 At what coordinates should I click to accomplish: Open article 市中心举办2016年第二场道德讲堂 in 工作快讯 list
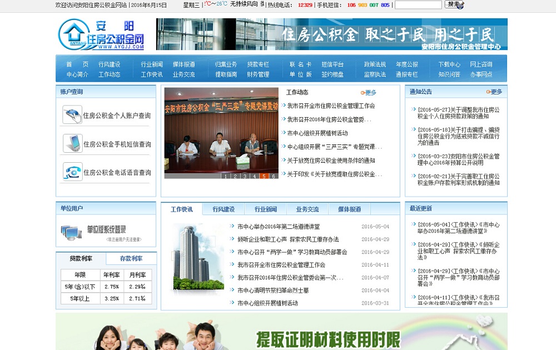pos(279,227)
